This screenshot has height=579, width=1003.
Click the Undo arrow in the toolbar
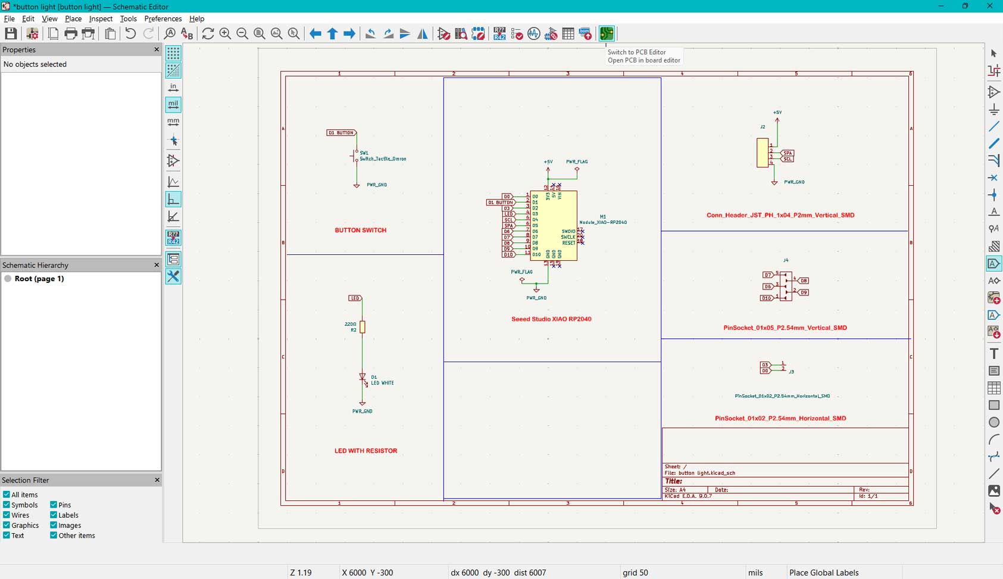coord(130,33)
